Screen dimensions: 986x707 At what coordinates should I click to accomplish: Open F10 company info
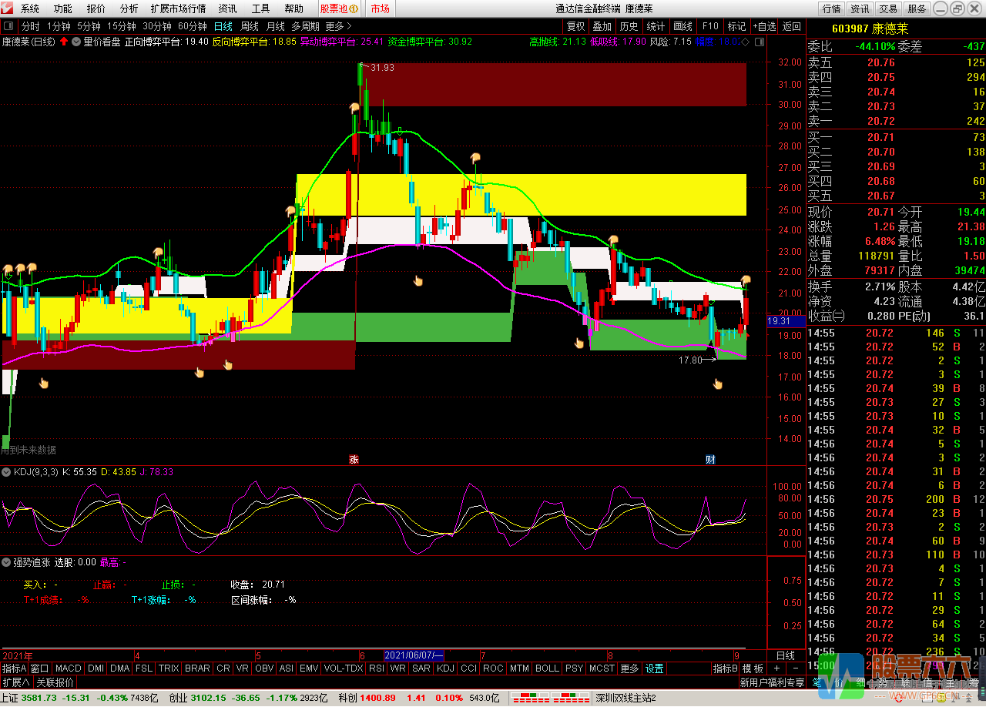pos(709,26)
